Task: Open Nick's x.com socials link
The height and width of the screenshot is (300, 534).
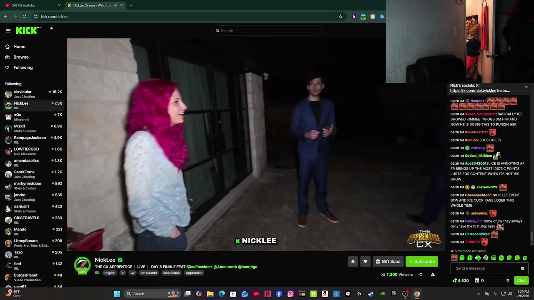Action: (473, 90)
